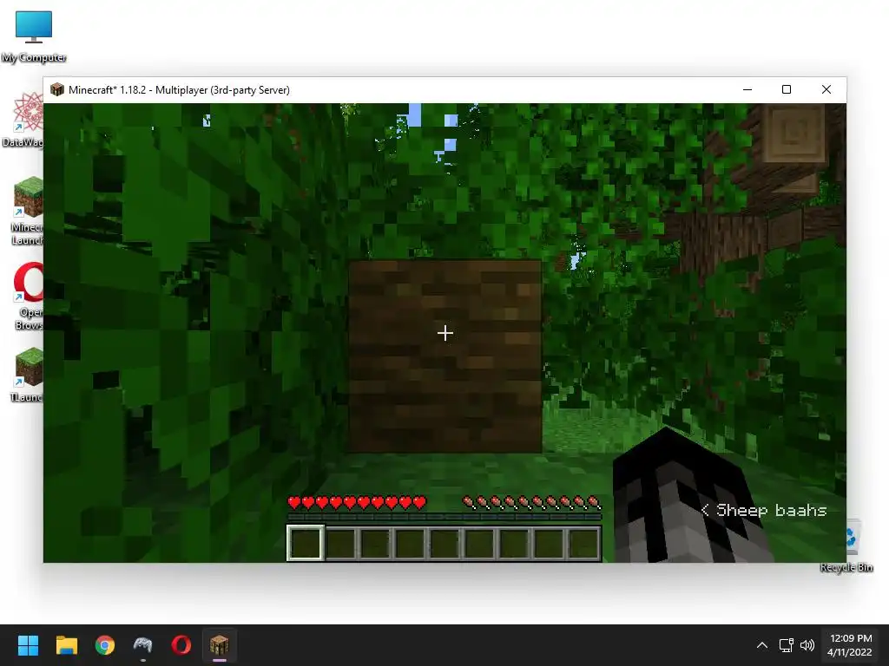Screen dimensions: 889x666
Task: Select the last hotbar slot
Action: [584, 543]
